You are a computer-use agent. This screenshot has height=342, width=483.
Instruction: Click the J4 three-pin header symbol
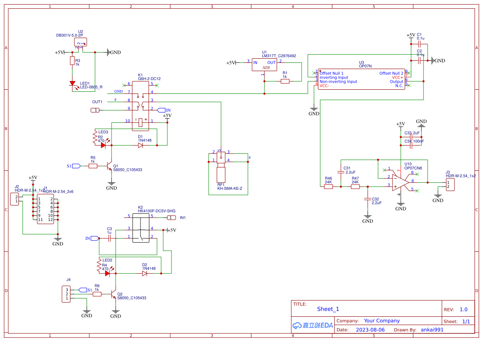tap(66, 294)
